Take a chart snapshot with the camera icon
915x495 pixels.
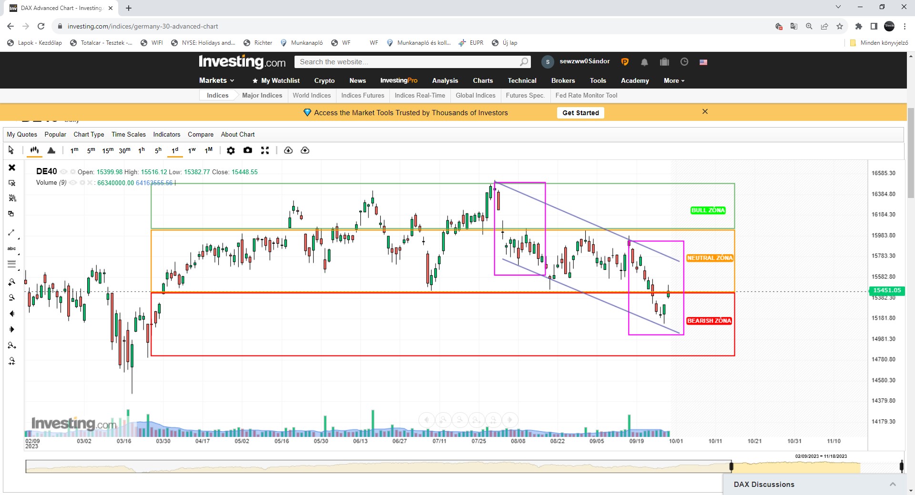point(248,150)
